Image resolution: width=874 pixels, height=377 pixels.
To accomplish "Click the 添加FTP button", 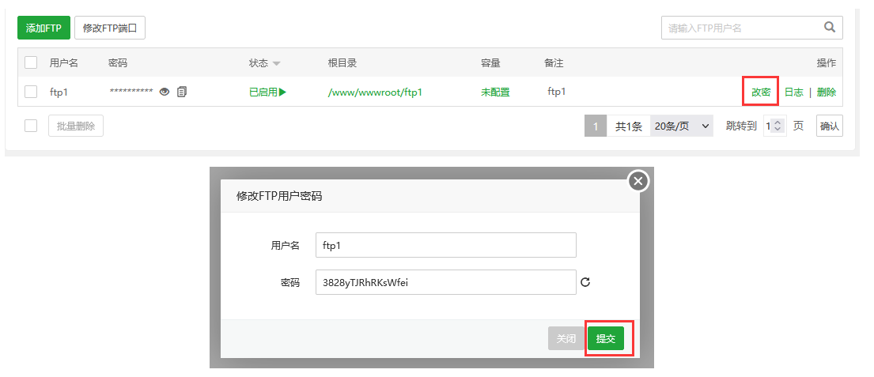I will tap(44, 28).
